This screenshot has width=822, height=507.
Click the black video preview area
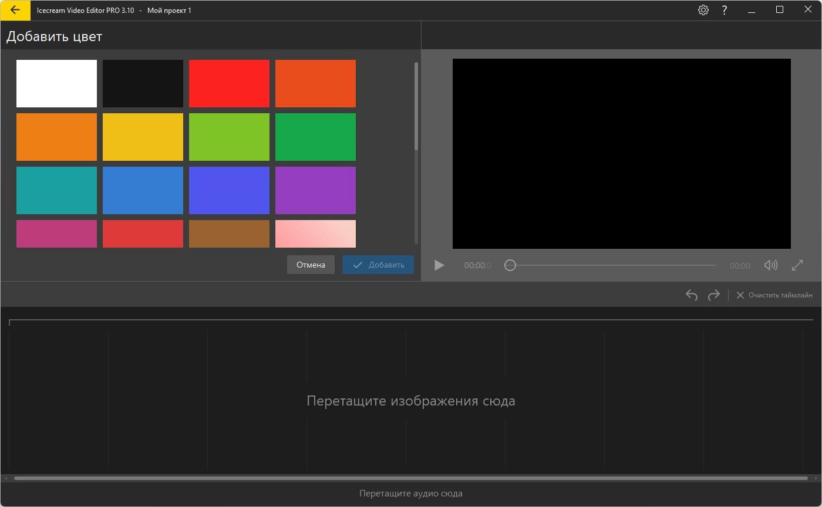pos(622,154)
